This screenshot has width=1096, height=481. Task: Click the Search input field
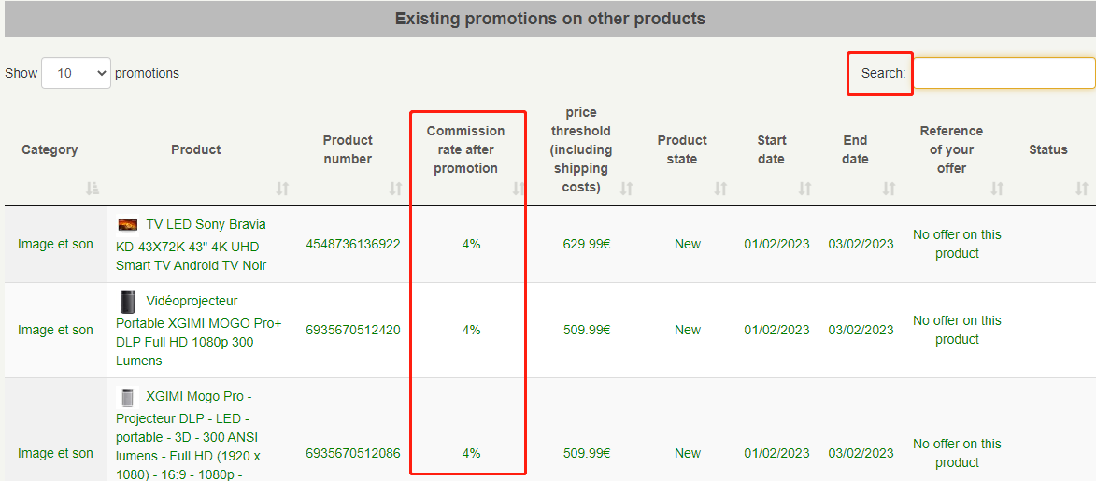click(x=1003, y=73)
